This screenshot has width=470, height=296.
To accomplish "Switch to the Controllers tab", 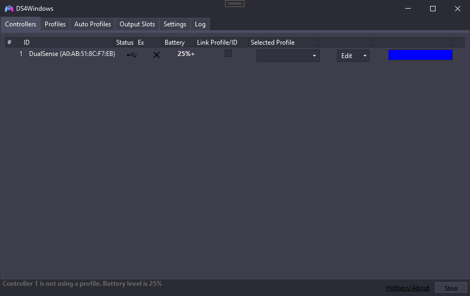I will point(20,24).
